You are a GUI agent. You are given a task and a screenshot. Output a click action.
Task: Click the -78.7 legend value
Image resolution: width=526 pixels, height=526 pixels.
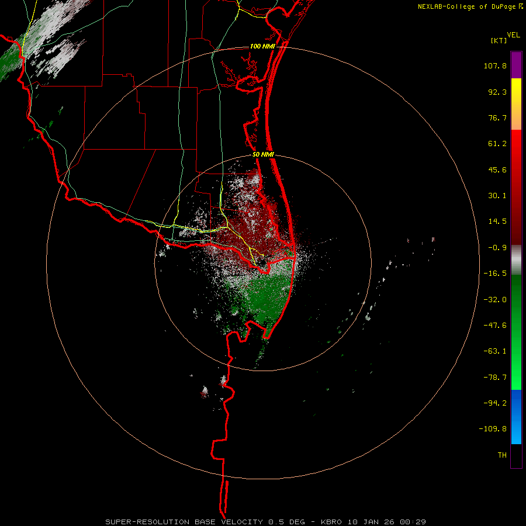click(495, 378)
